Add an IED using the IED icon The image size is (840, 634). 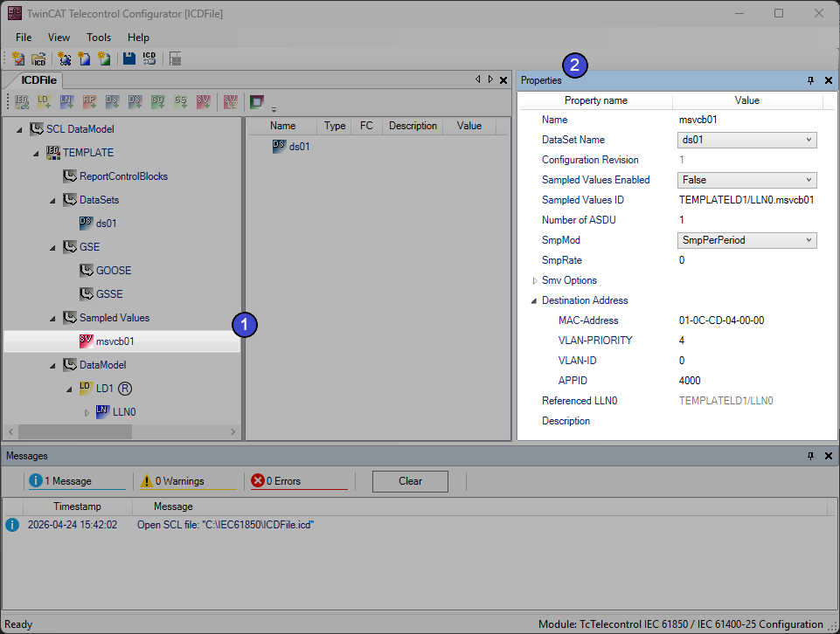click(22, 101)
